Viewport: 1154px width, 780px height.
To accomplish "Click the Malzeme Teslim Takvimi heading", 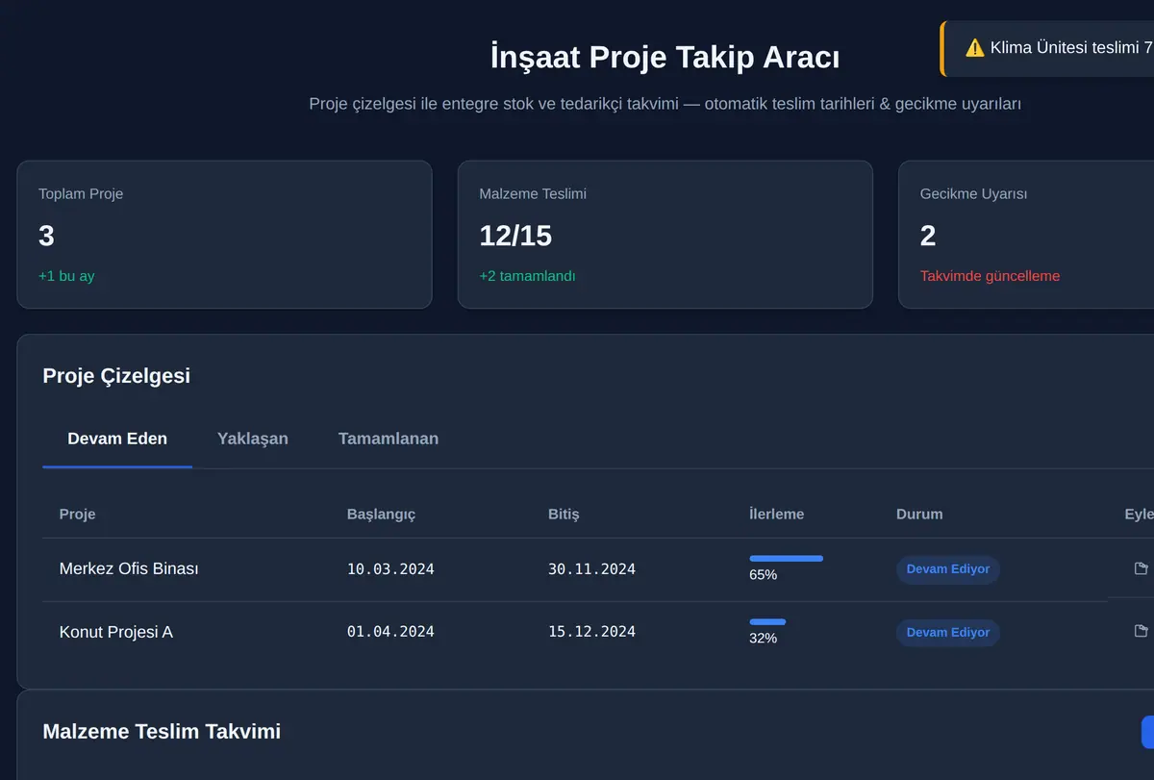I will point(162,732).
